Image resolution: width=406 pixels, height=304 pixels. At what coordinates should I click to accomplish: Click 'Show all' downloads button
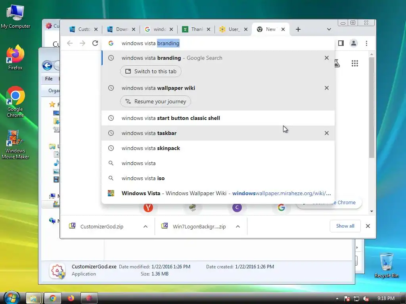click(x=345, y=226)
